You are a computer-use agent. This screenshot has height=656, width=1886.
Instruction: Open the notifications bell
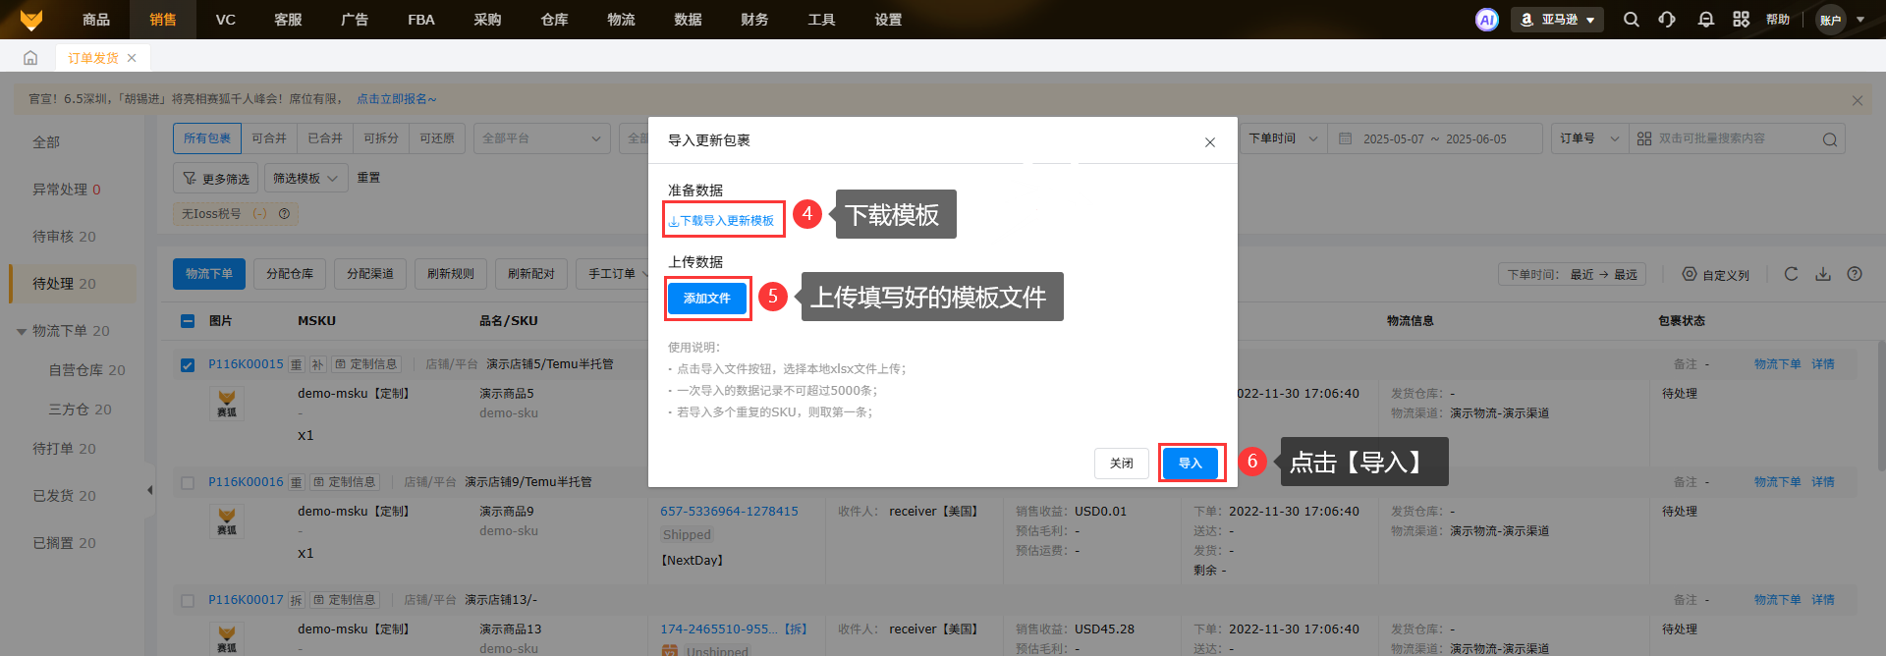coord(1706,20)
